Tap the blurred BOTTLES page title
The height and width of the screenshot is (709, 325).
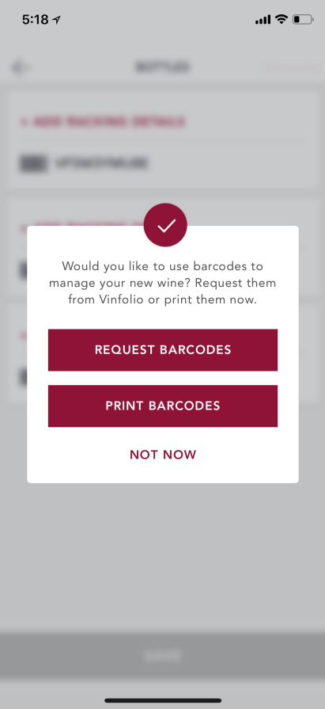point(163,67)
